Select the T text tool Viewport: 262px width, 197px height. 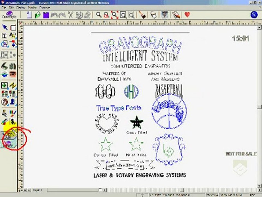click(4, 36)
